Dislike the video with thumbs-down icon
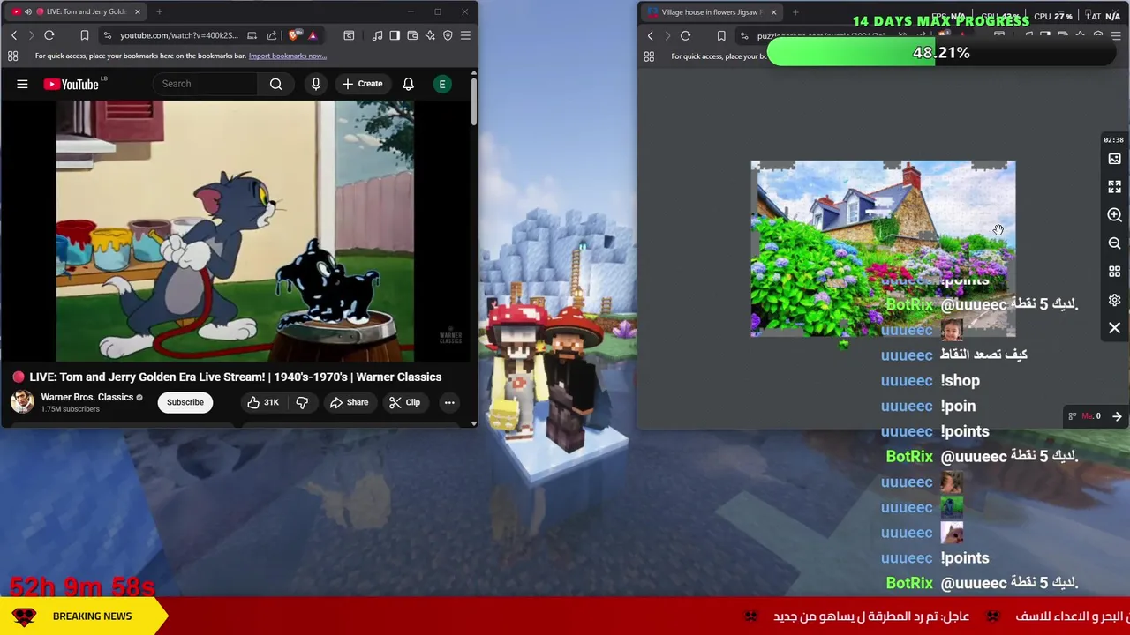This screenshot has height=635, width=1130. (x=302, y=402)
